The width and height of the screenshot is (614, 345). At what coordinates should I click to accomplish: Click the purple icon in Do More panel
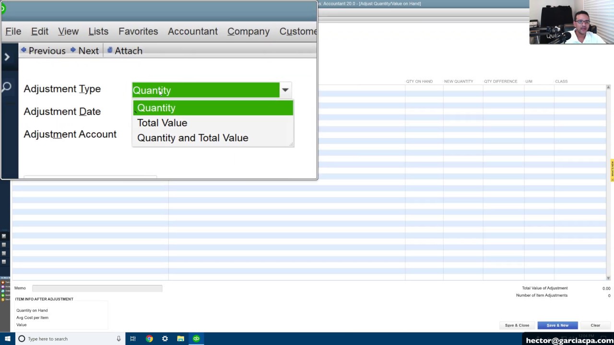click(3, 287)
